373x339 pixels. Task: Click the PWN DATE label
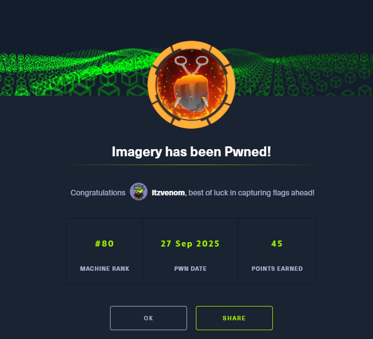[190, 269]
